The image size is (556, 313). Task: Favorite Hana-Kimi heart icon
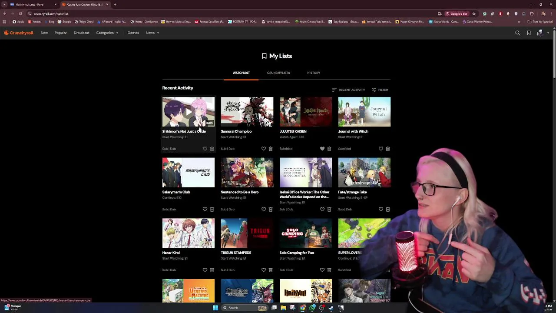click(205, 270)
